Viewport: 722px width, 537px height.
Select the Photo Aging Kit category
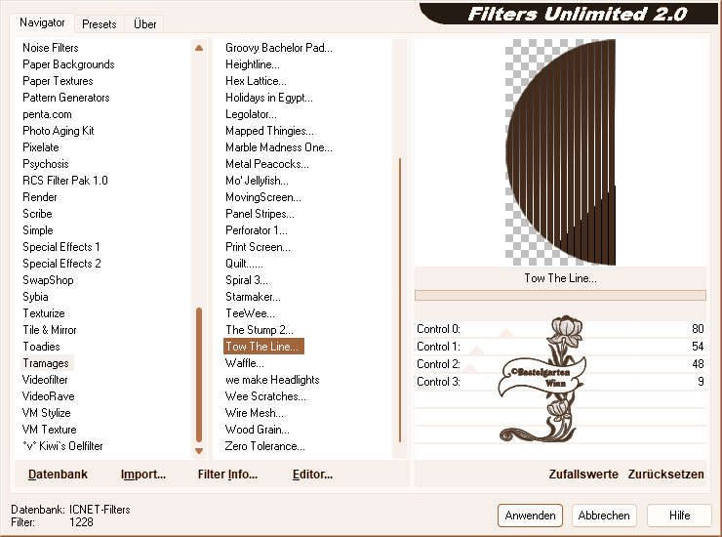click(x=59, y=131)
